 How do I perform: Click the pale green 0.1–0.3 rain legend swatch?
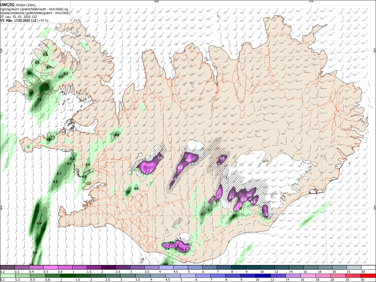(8, 276)
